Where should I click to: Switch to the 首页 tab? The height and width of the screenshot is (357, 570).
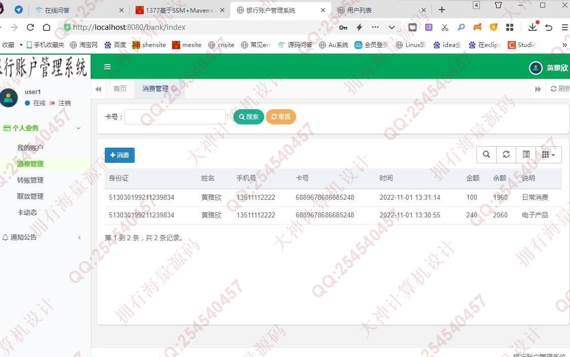tap(120, 89)
